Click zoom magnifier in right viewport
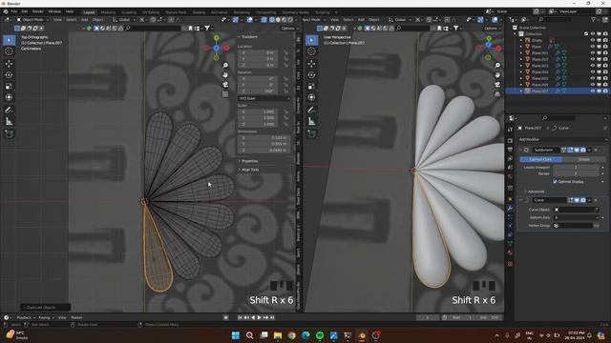611x343 pixels. [497, 65]
